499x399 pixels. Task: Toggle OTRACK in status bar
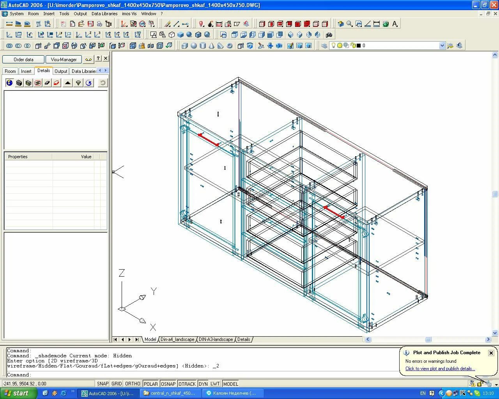(x=187, y=384)
